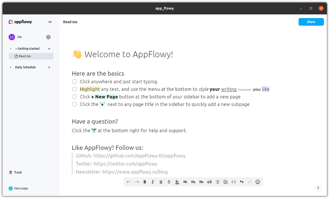Toggle underline formatting
This screenshot has width=330, height=199.
pos(161,182)
